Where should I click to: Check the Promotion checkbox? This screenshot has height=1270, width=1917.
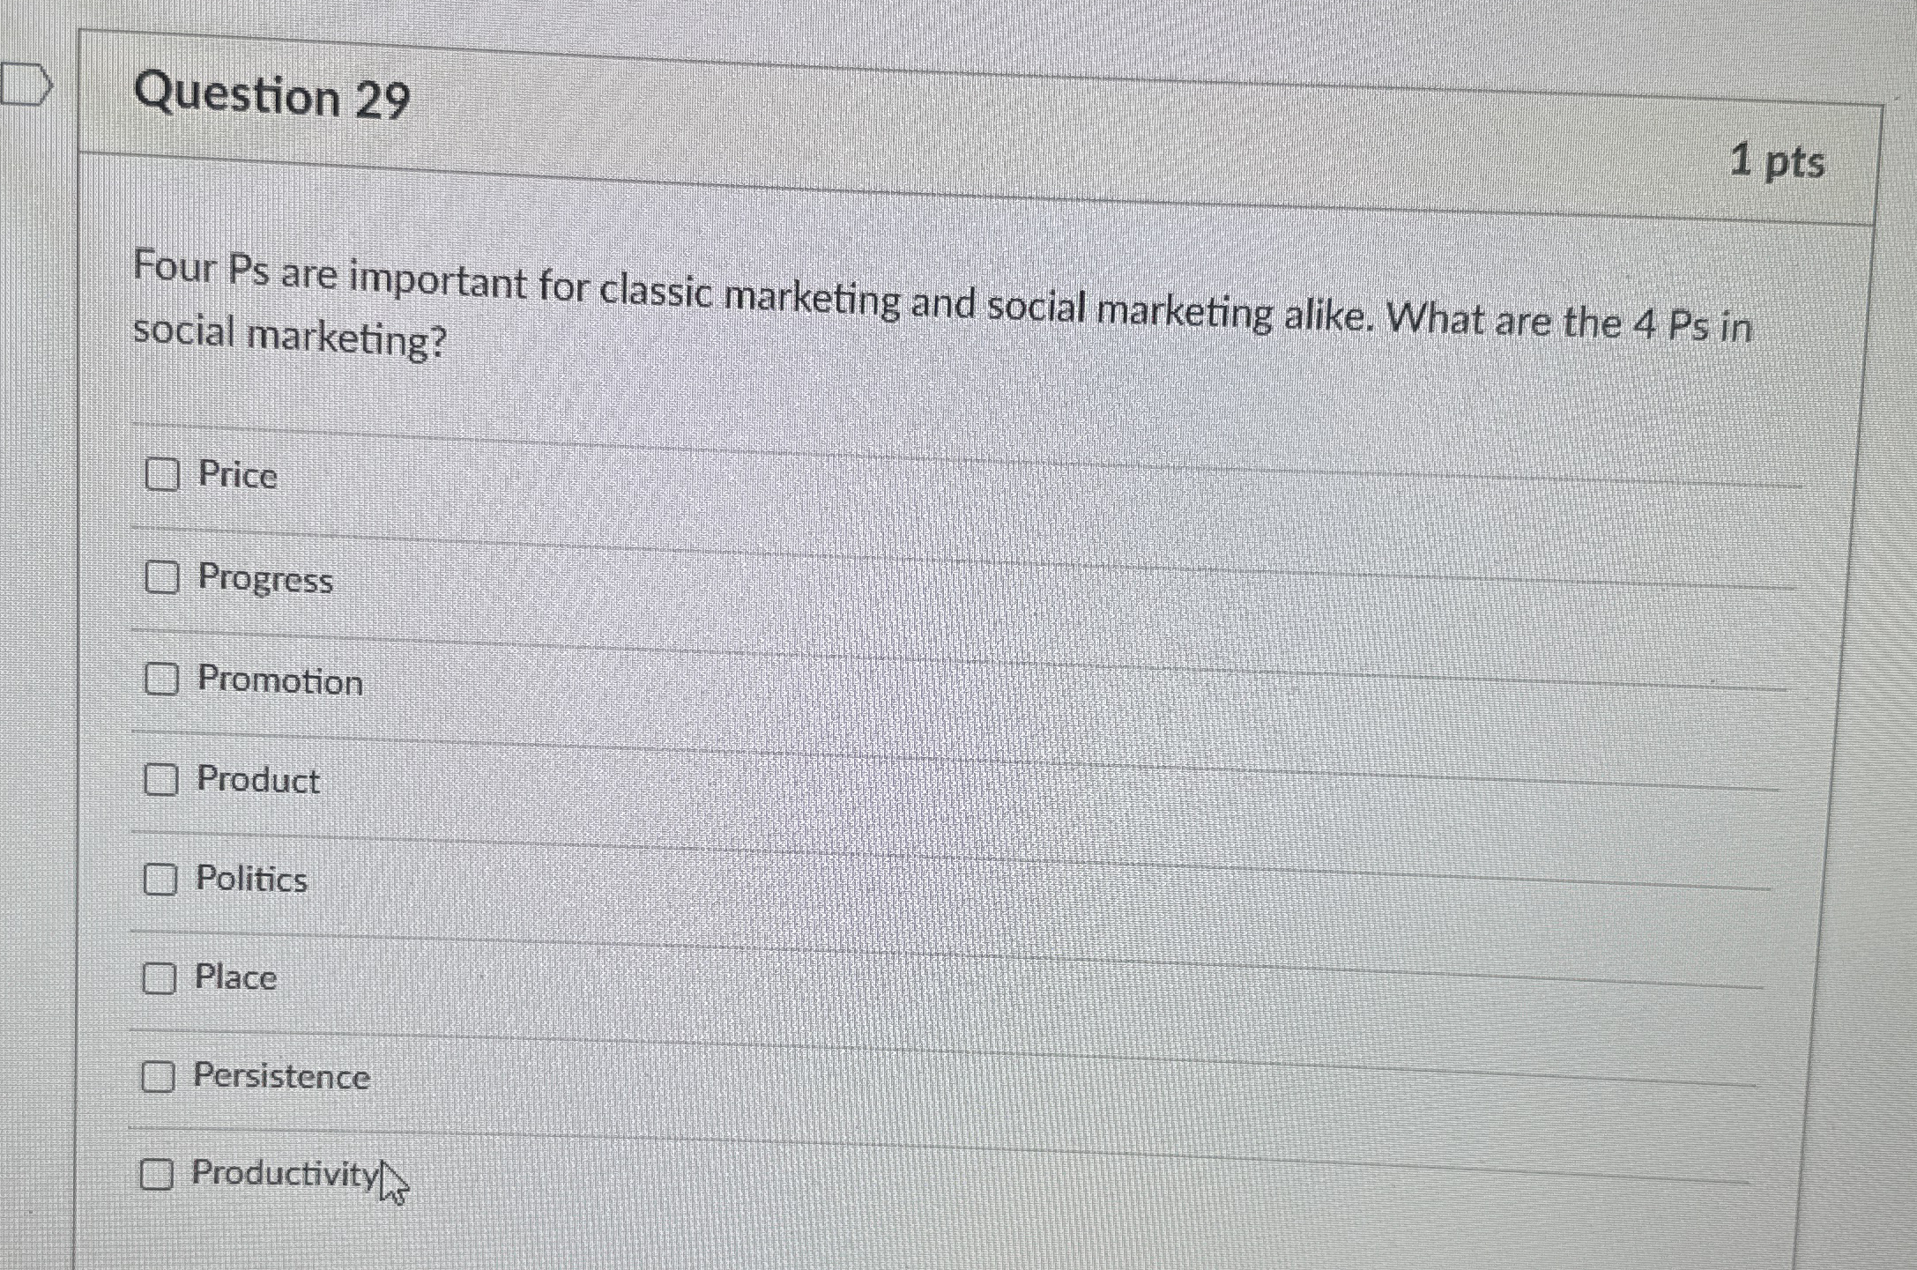(163, 679)
